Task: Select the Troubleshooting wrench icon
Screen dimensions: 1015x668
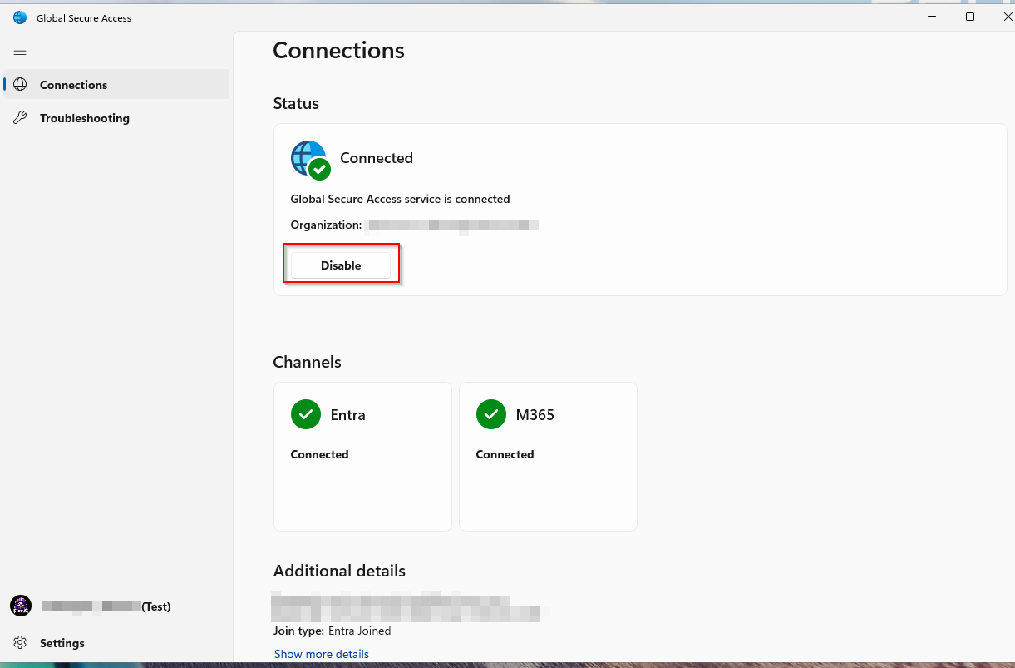Action: tap(21, 118)
